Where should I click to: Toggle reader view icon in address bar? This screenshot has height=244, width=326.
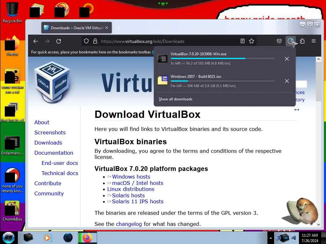click(x=242, y=41)
